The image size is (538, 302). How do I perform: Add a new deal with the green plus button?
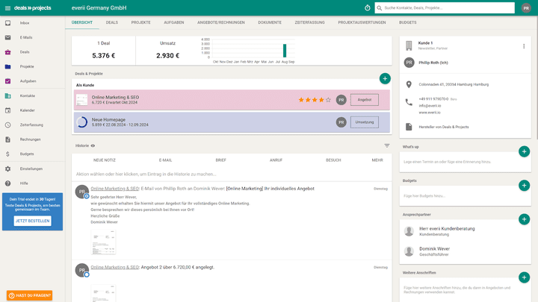pos(384,78)
